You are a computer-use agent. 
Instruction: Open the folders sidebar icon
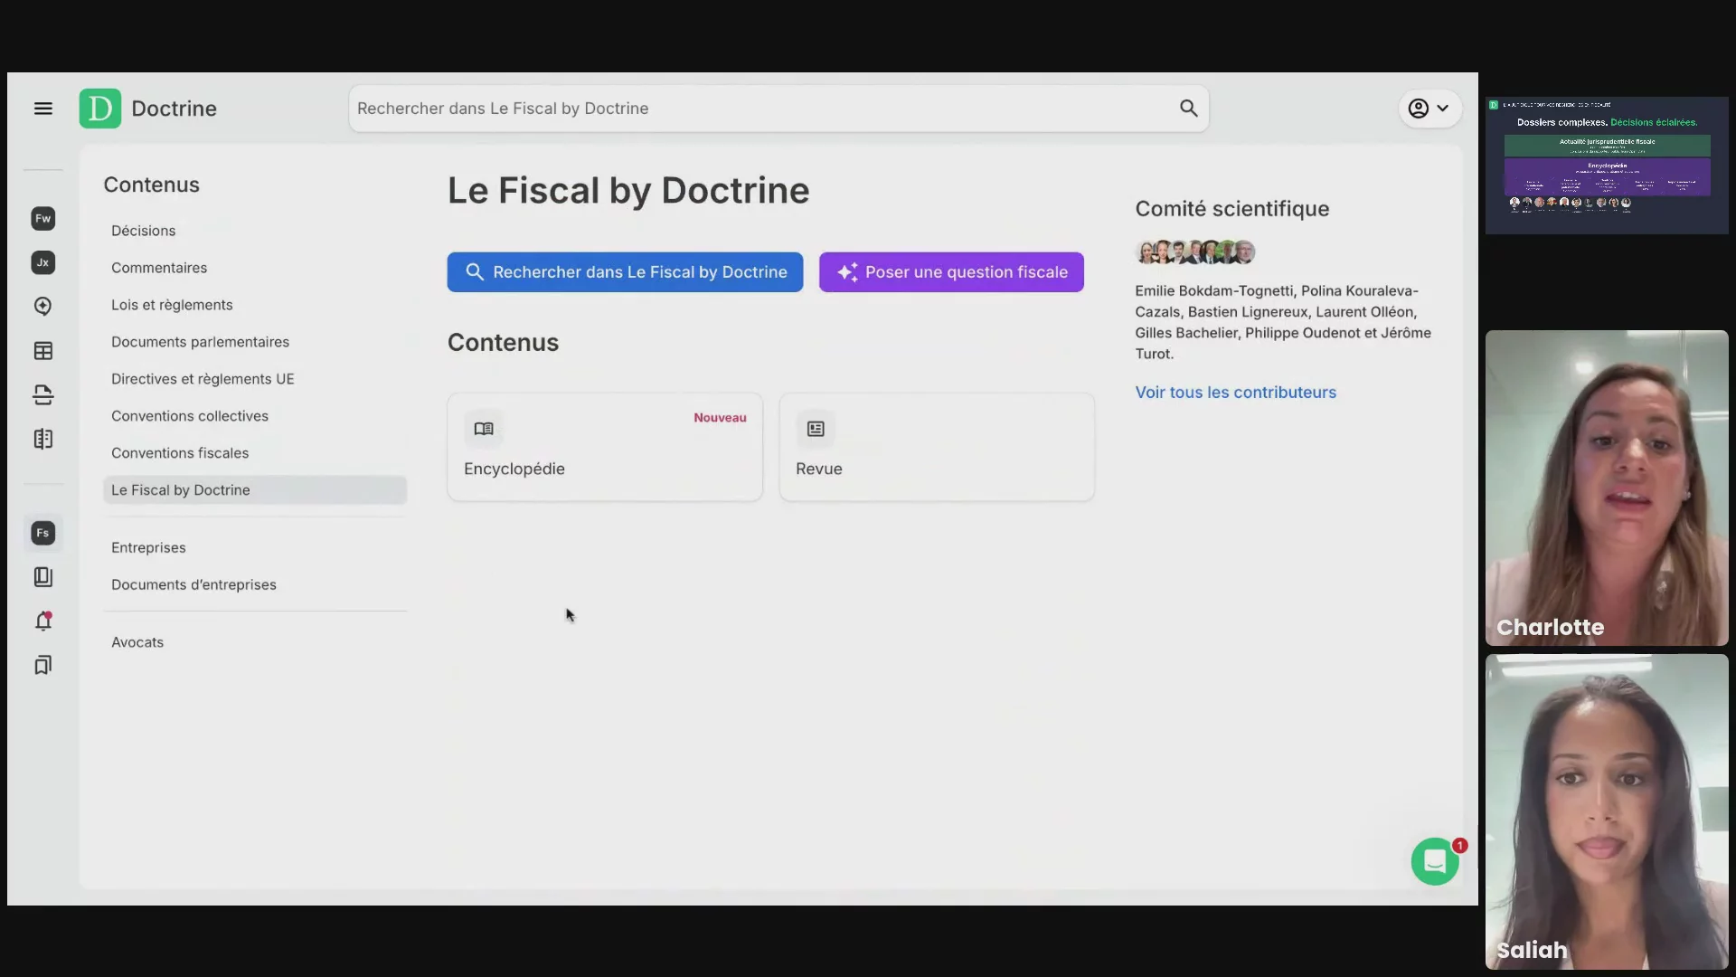pos(42,577)
